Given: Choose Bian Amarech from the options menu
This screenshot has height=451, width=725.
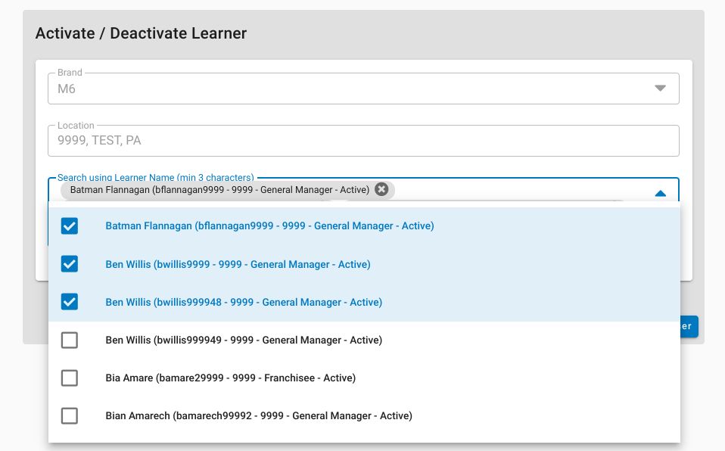Looking at the screenshot, I should click(258, 415).
